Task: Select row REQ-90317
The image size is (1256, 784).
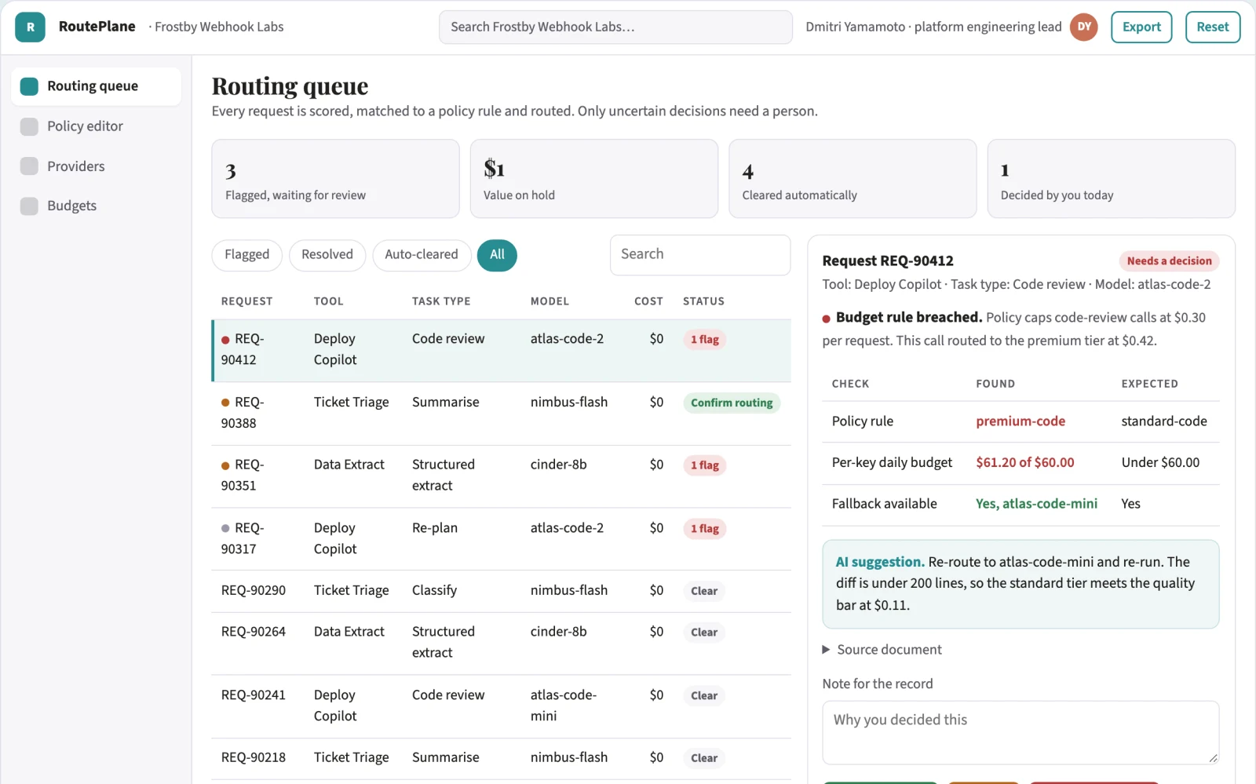Action: coord(502,539)
